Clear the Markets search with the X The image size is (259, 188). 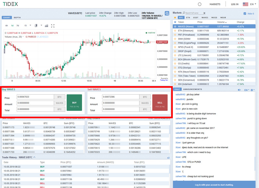pyautogui.click(x=204, y=13)
